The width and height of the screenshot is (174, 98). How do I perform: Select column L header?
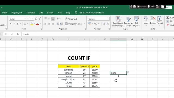click(118, 39)
